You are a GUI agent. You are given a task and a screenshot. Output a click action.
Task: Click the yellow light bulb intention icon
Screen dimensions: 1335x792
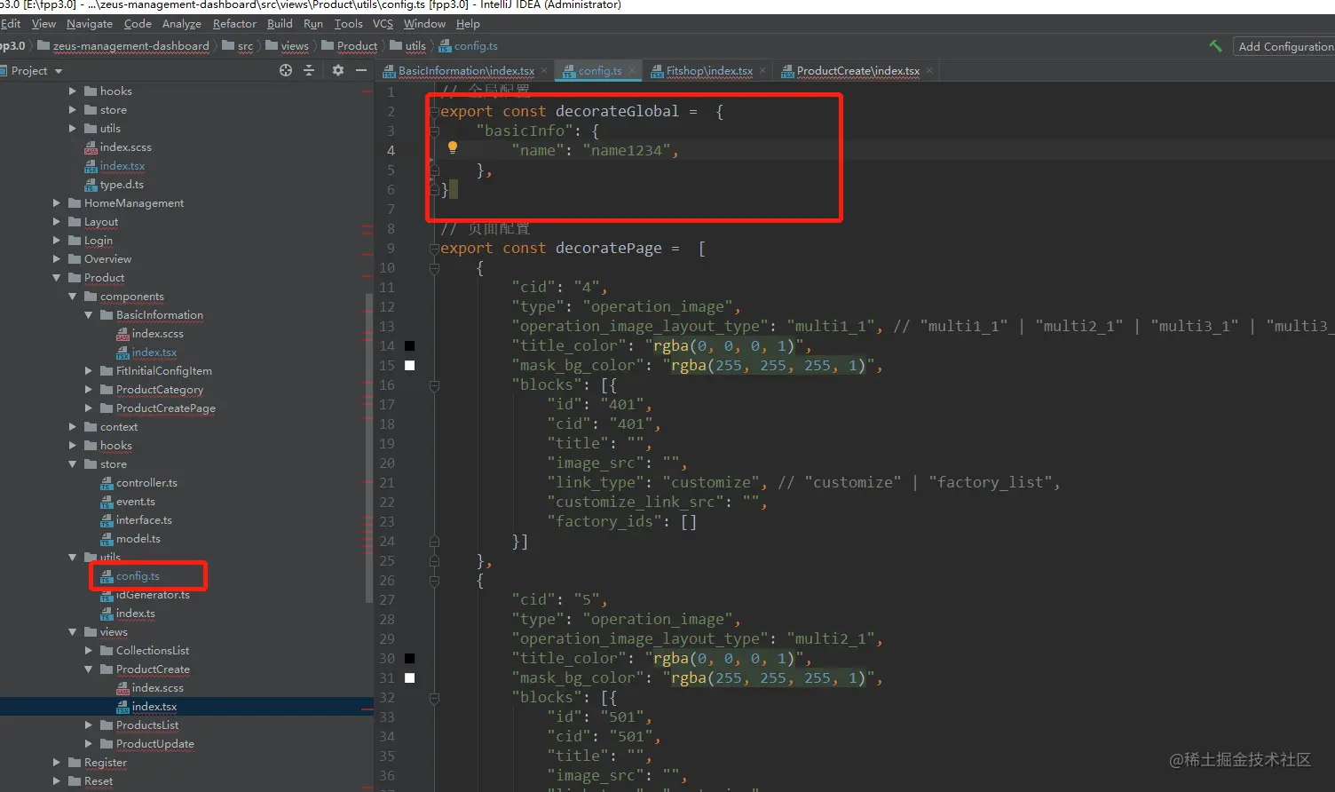pos(452,147)
